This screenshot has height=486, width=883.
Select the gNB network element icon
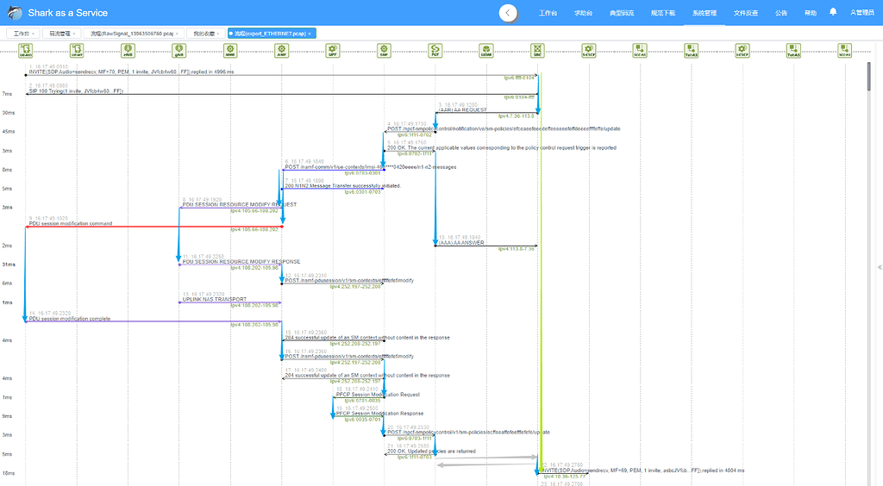point(179,51)
